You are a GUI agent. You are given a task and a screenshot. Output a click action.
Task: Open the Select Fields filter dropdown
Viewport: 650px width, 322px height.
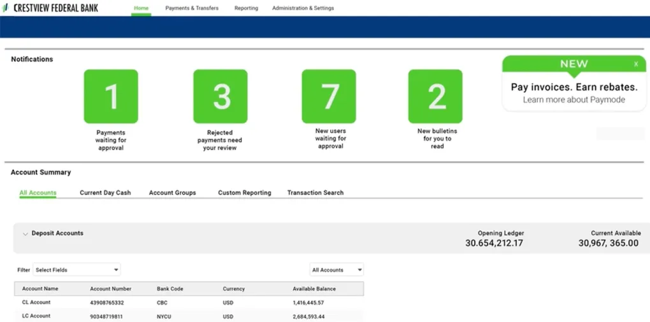(76, 270)
